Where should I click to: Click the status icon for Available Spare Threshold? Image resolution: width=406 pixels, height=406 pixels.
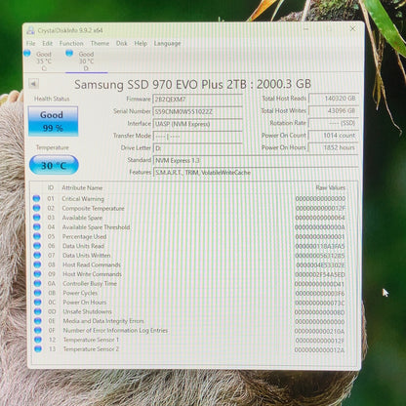tap(37, 226)
